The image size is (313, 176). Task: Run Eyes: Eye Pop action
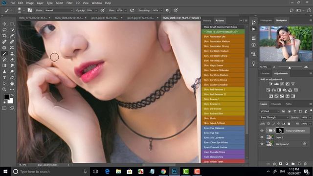(223, 133)
